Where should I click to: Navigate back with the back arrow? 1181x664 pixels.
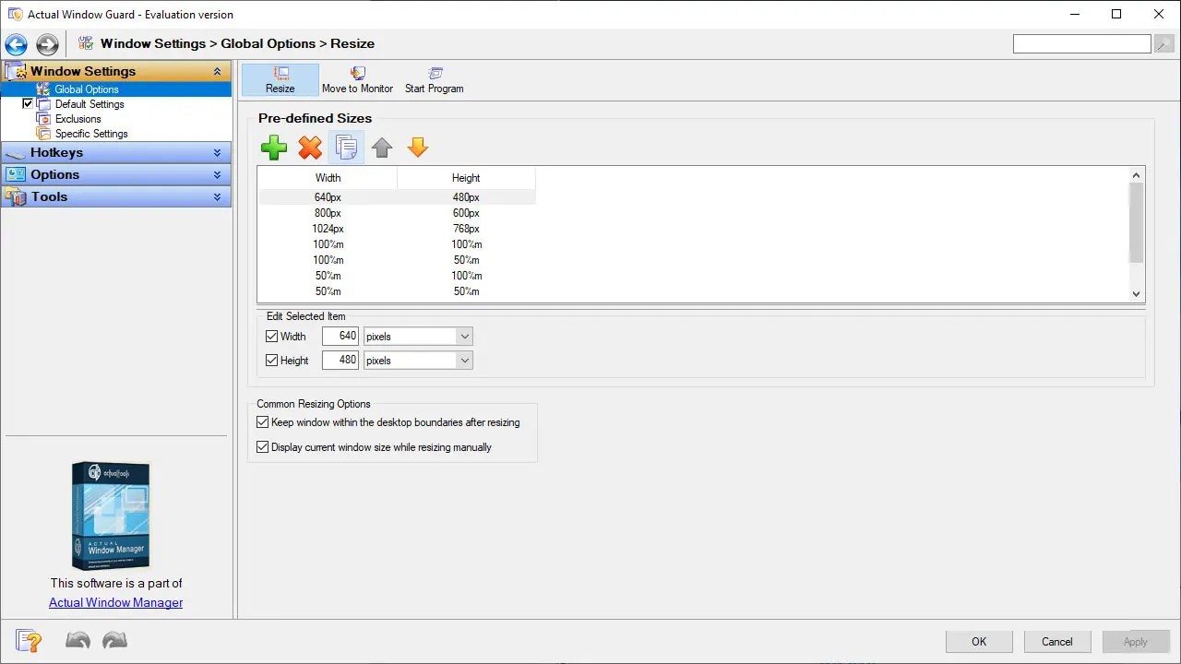pos(15,43)
